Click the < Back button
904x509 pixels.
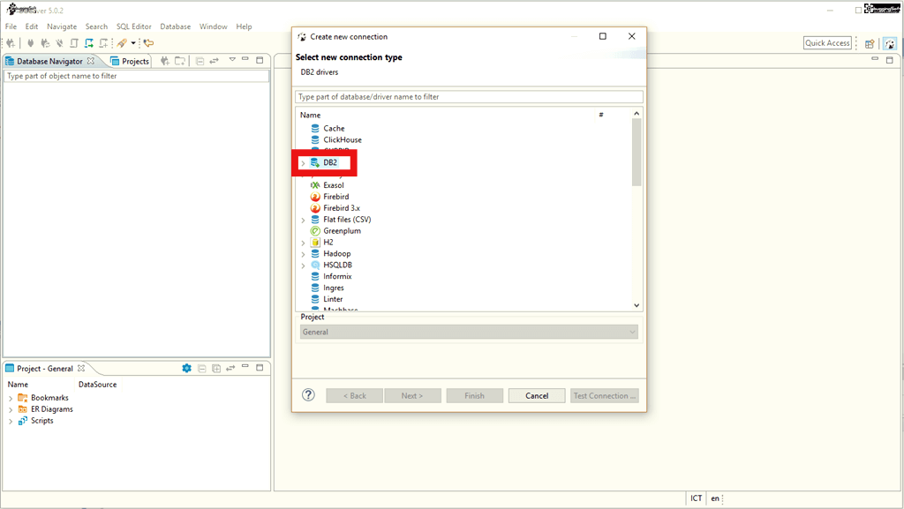coord(355,395)
